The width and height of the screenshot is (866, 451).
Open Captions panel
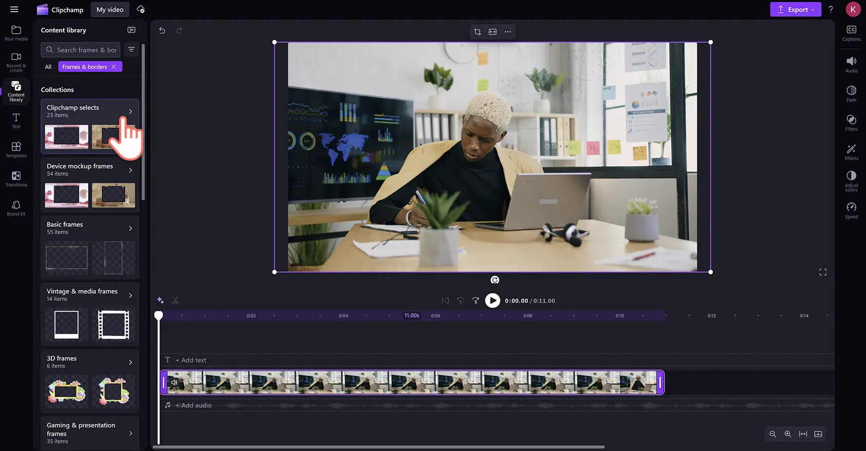click(x=851, y=33)
